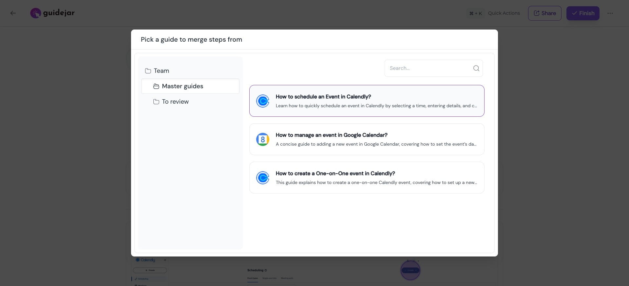Screen dimensions: 629x286
Task: Click the Team folder icon
Action: tap(148, 71)
